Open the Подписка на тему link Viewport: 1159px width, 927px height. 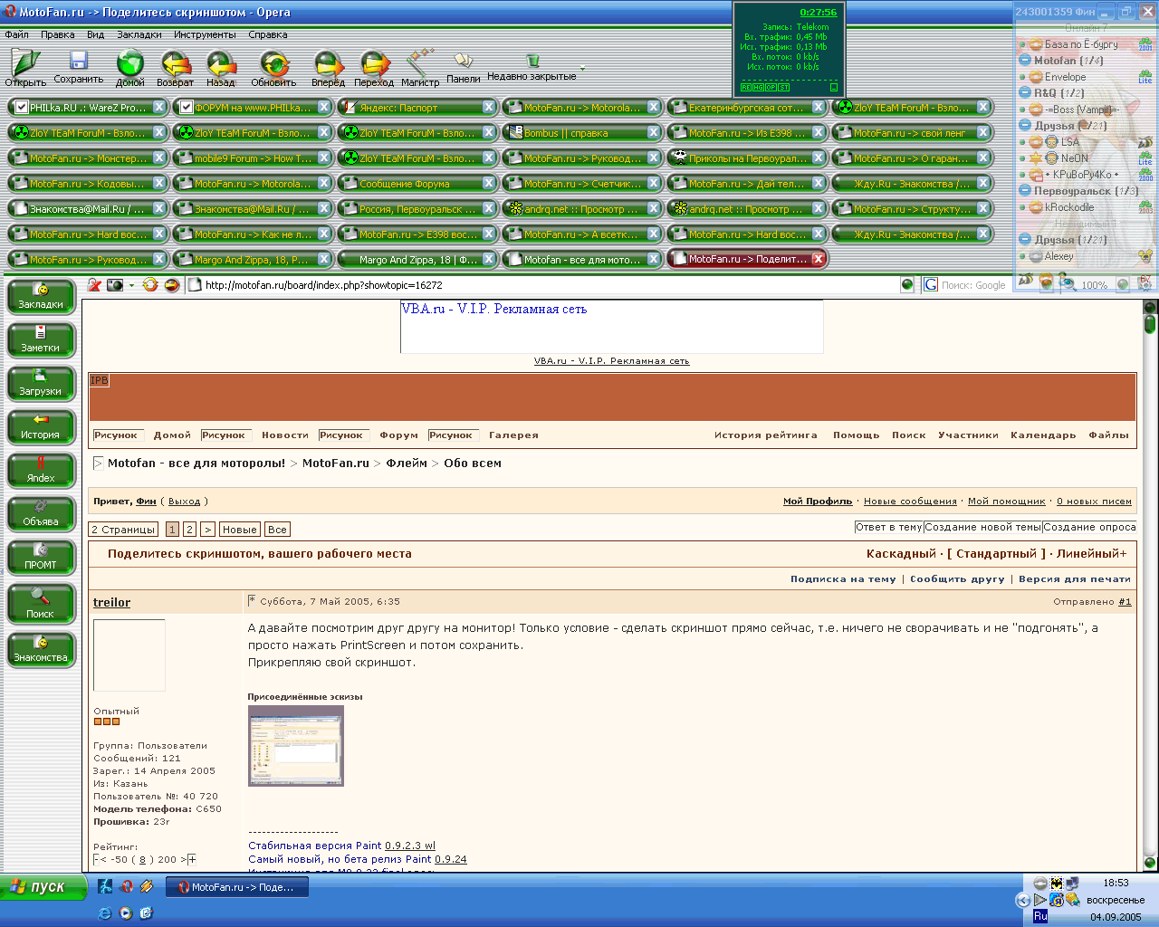click(843, 579)
